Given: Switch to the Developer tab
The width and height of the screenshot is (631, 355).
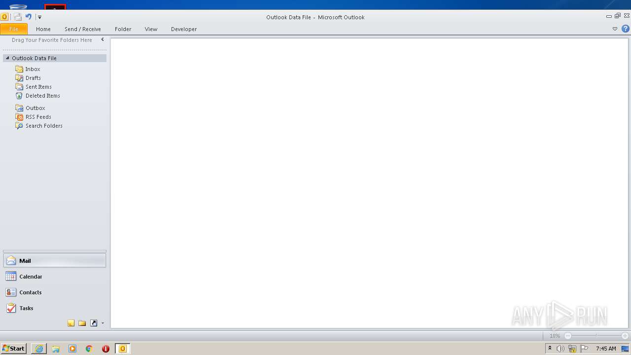Looking at the screenshot, I should (184, 29).
